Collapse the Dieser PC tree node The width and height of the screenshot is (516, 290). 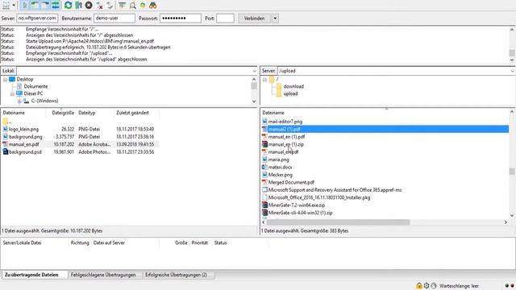click(13, 94)
